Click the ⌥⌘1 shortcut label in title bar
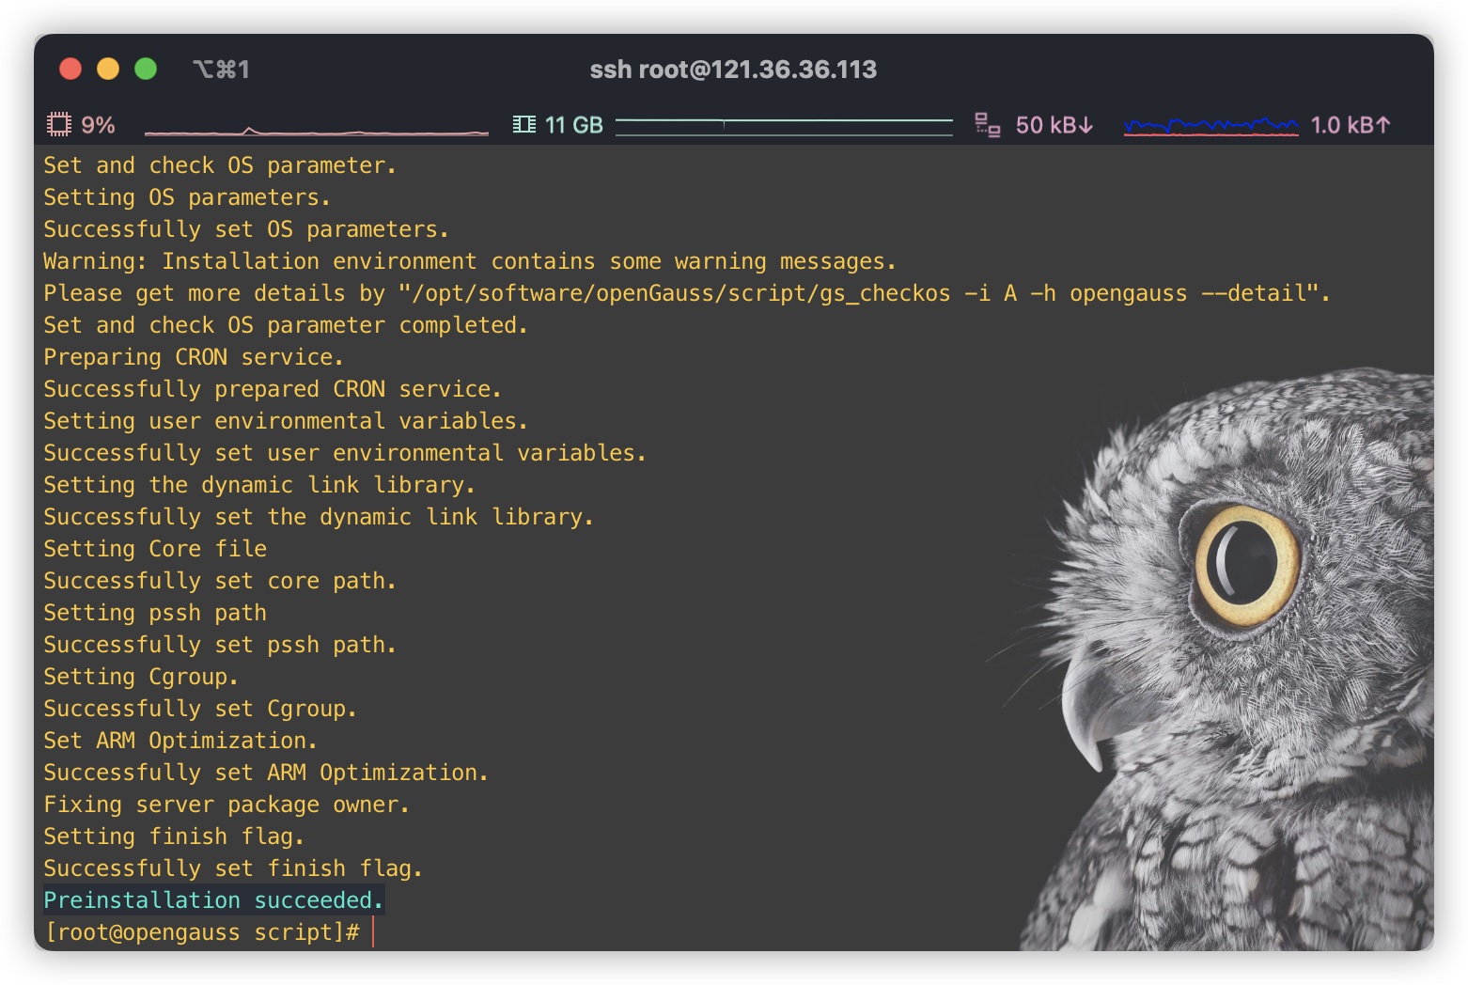1468x985 pixels. point(221,70)
